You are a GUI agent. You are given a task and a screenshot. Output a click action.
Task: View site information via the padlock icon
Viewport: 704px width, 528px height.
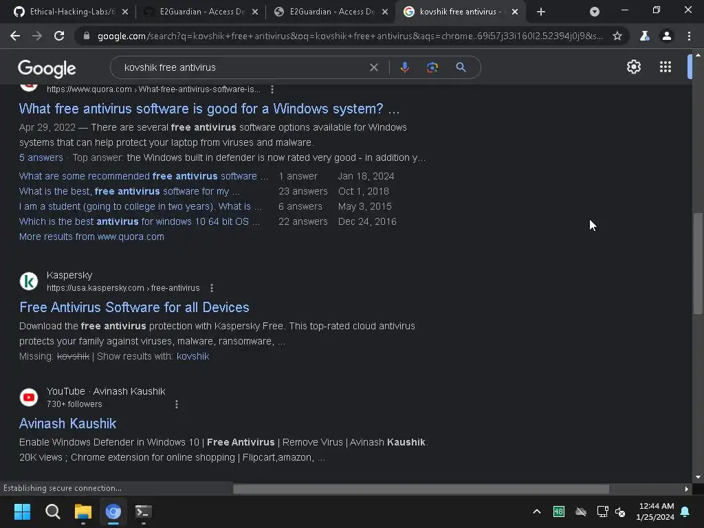click(x=87, y=36)
